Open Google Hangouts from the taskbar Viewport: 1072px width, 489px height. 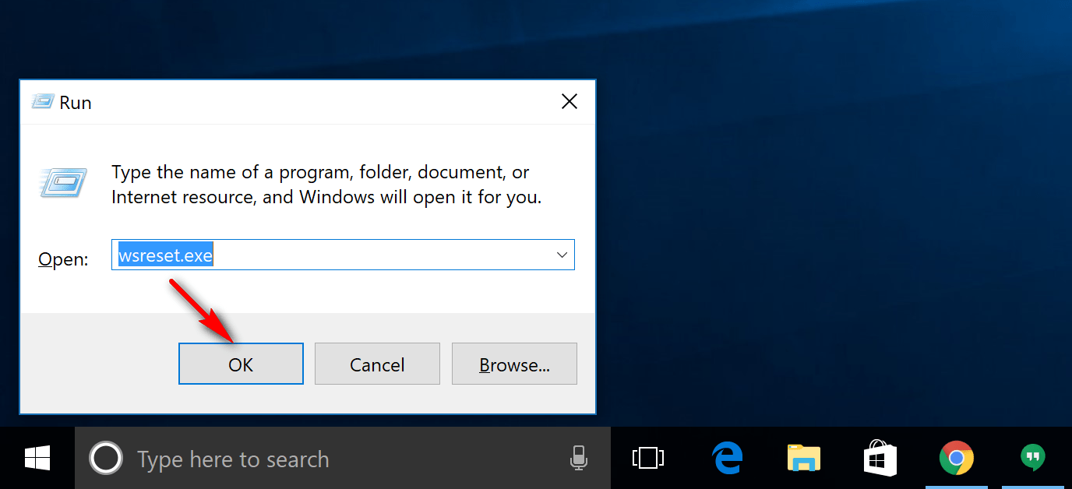(1032, 459)
